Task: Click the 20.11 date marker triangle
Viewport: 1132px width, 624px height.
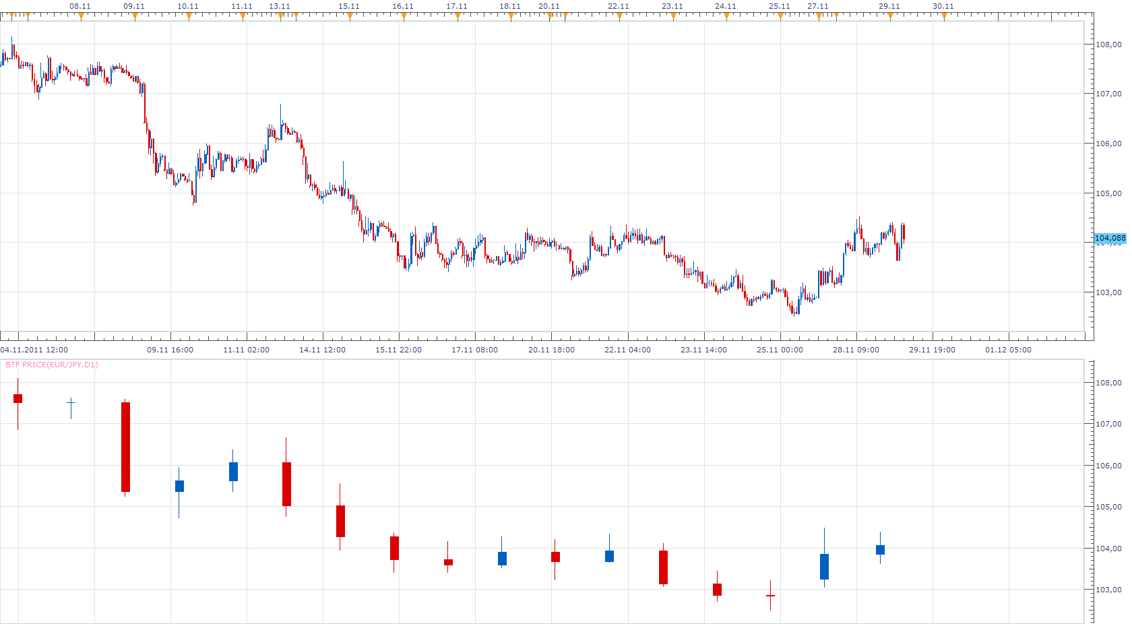Action: 550,16
